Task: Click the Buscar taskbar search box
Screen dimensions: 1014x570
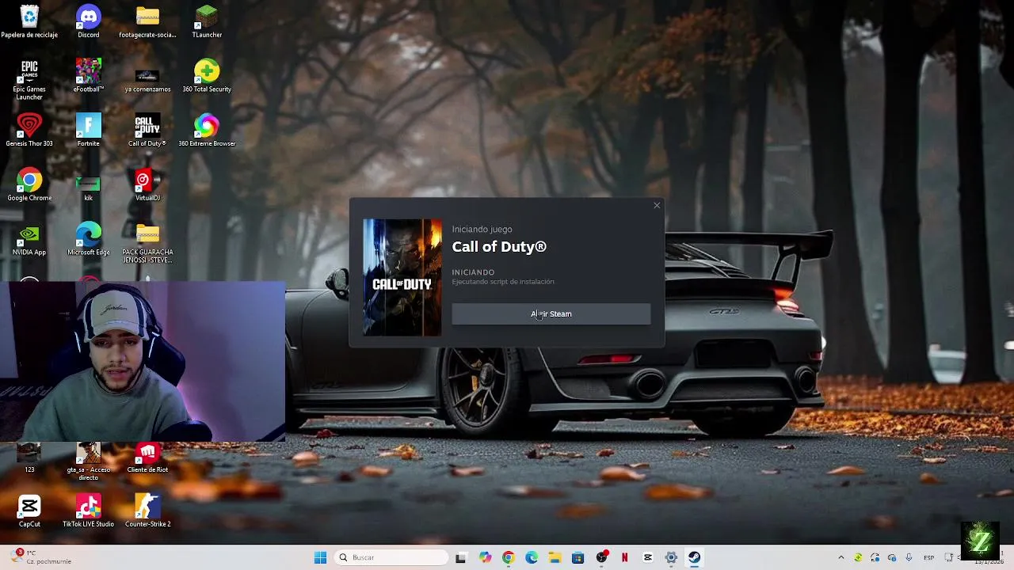Action: 392,557
